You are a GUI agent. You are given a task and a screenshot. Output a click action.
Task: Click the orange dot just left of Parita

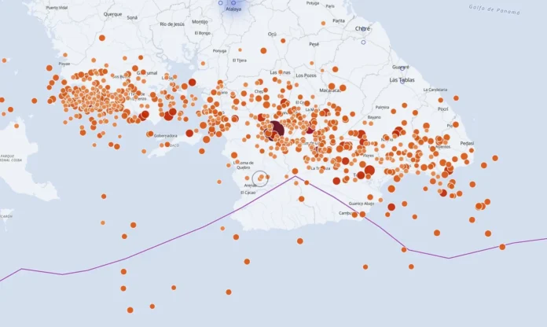click(x=323, y=24)
